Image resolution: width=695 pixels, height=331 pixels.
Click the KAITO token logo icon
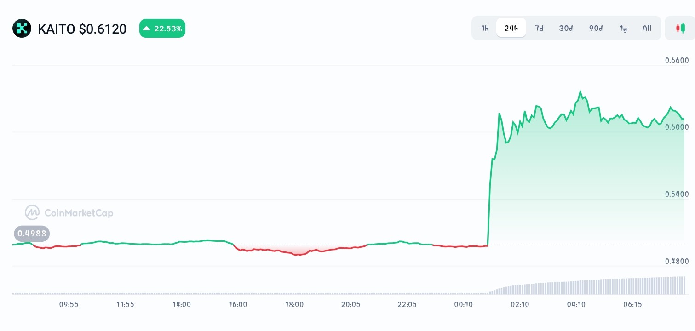click(22, 29)
